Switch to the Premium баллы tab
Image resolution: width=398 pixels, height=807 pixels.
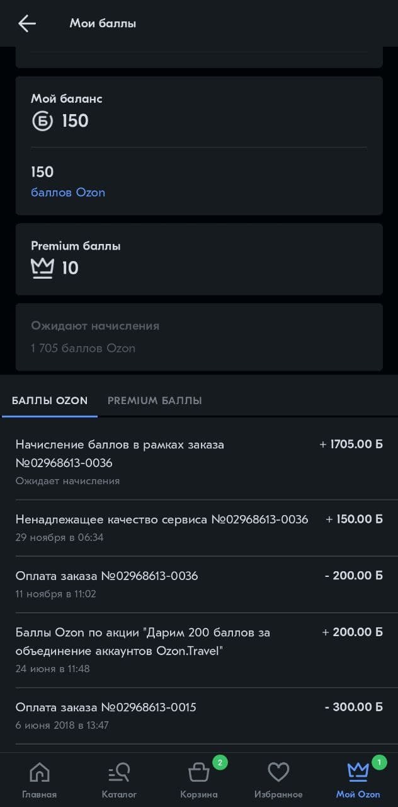click(154, 400)
